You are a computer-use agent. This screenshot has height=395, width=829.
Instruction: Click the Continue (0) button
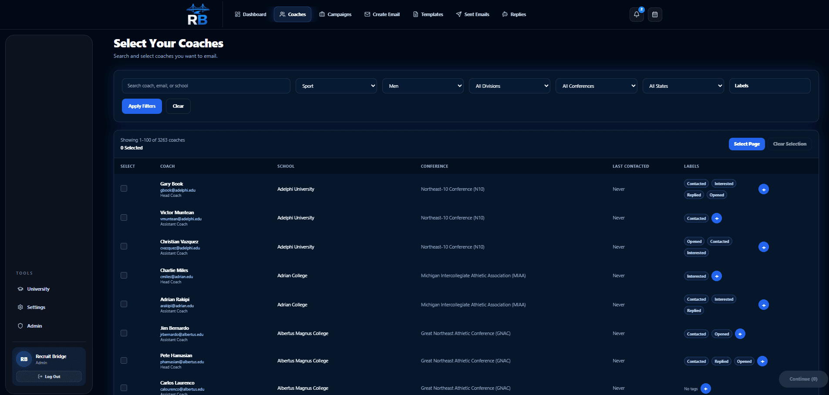(x=803, y=379)
